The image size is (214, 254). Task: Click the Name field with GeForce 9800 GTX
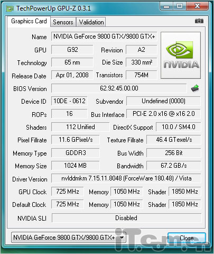click(104, 37)
